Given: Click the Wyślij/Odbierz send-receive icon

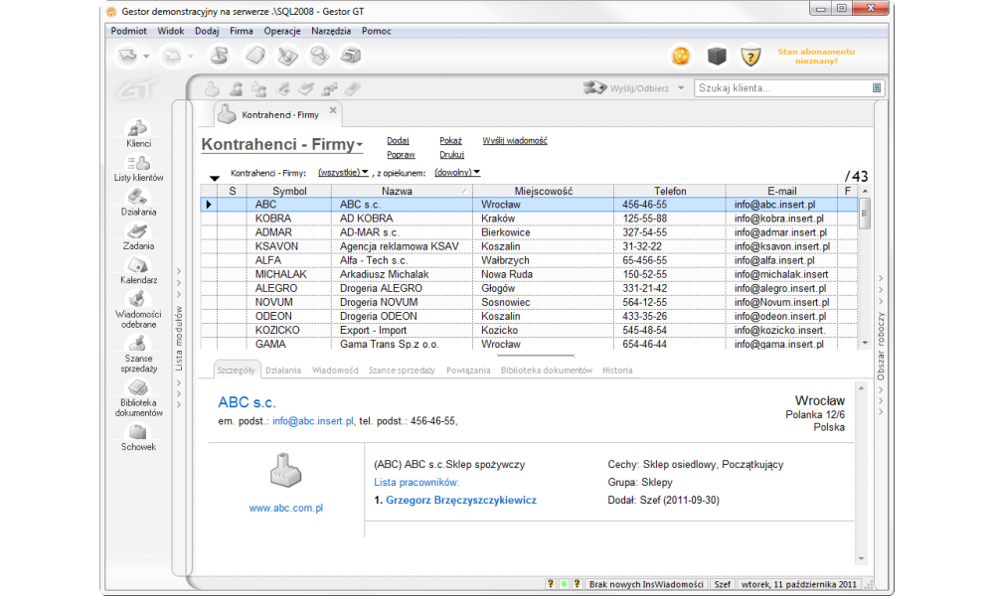Looking at the screenshot, I should tap(594, 88).
